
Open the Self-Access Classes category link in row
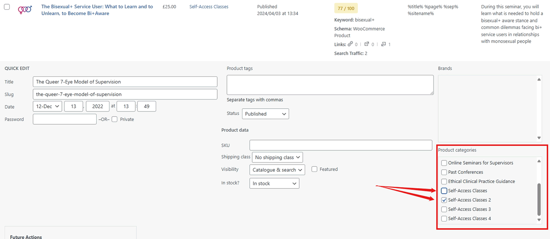coord(209,7)
